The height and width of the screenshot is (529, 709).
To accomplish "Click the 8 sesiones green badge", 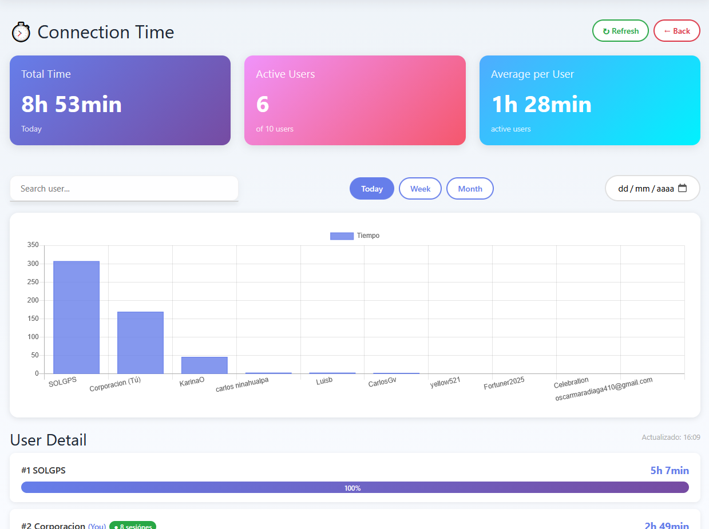I will 133,526.
